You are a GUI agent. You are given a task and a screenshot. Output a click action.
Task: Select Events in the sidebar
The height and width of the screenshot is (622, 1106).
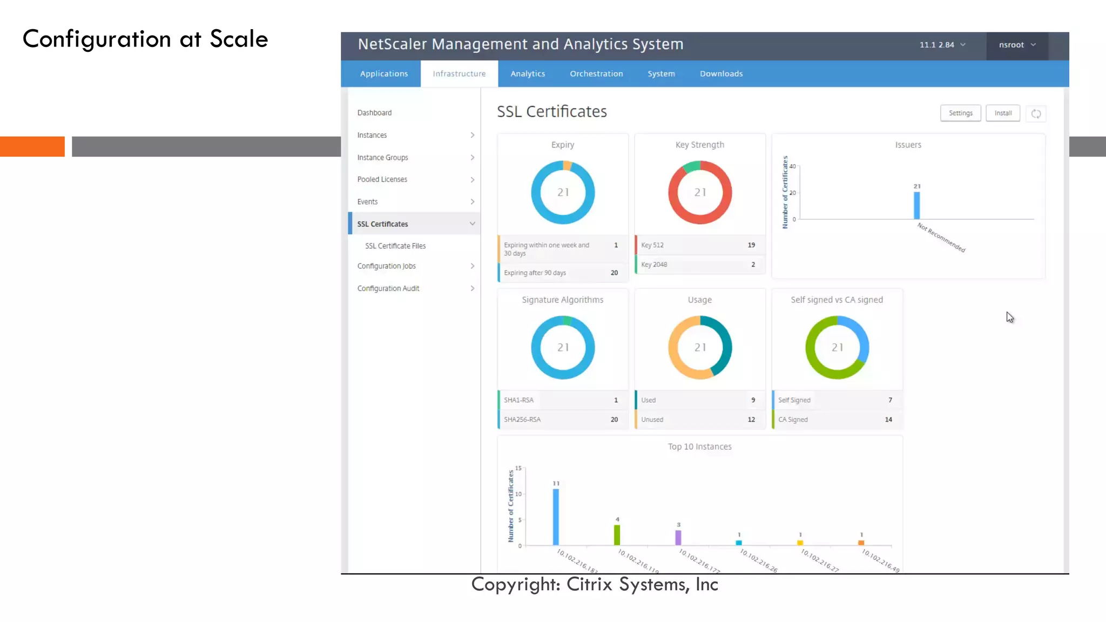click(367, 201)
